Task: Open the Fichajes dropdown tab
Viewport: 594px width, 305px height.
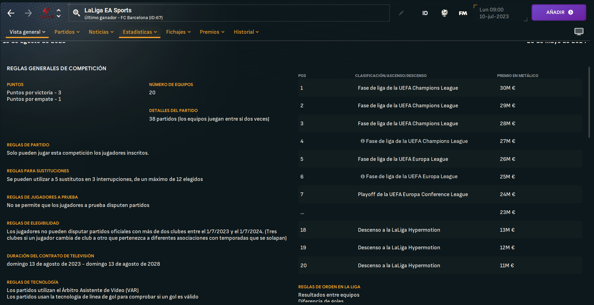Action: point(179,32)
